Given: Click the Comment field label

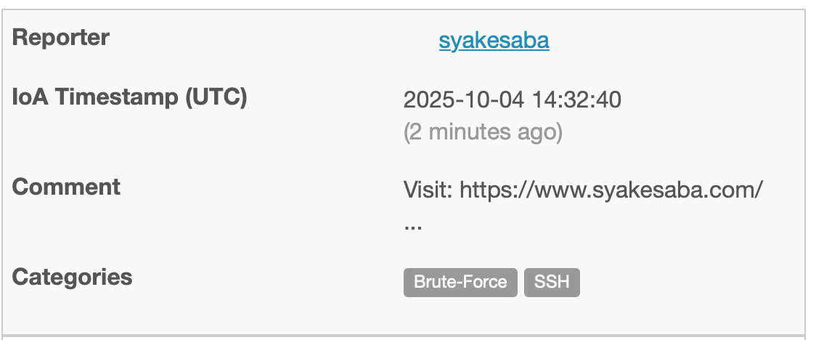Looking at the screenshot, I should coord(67,187).
